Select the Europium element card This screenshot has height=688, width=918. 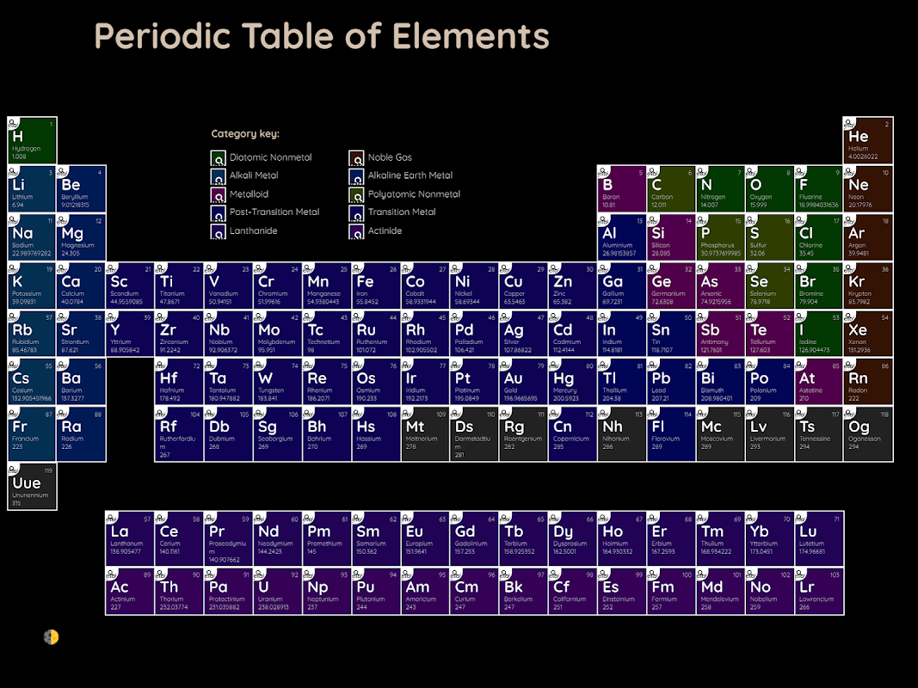point(425,538)
